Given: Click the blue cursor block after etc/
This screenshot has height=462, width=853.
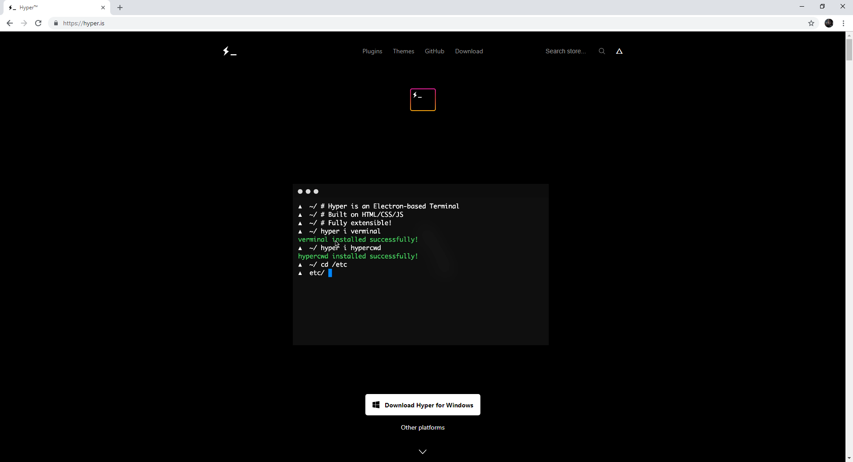Looking at the screenshot, I should coord(330,273).
